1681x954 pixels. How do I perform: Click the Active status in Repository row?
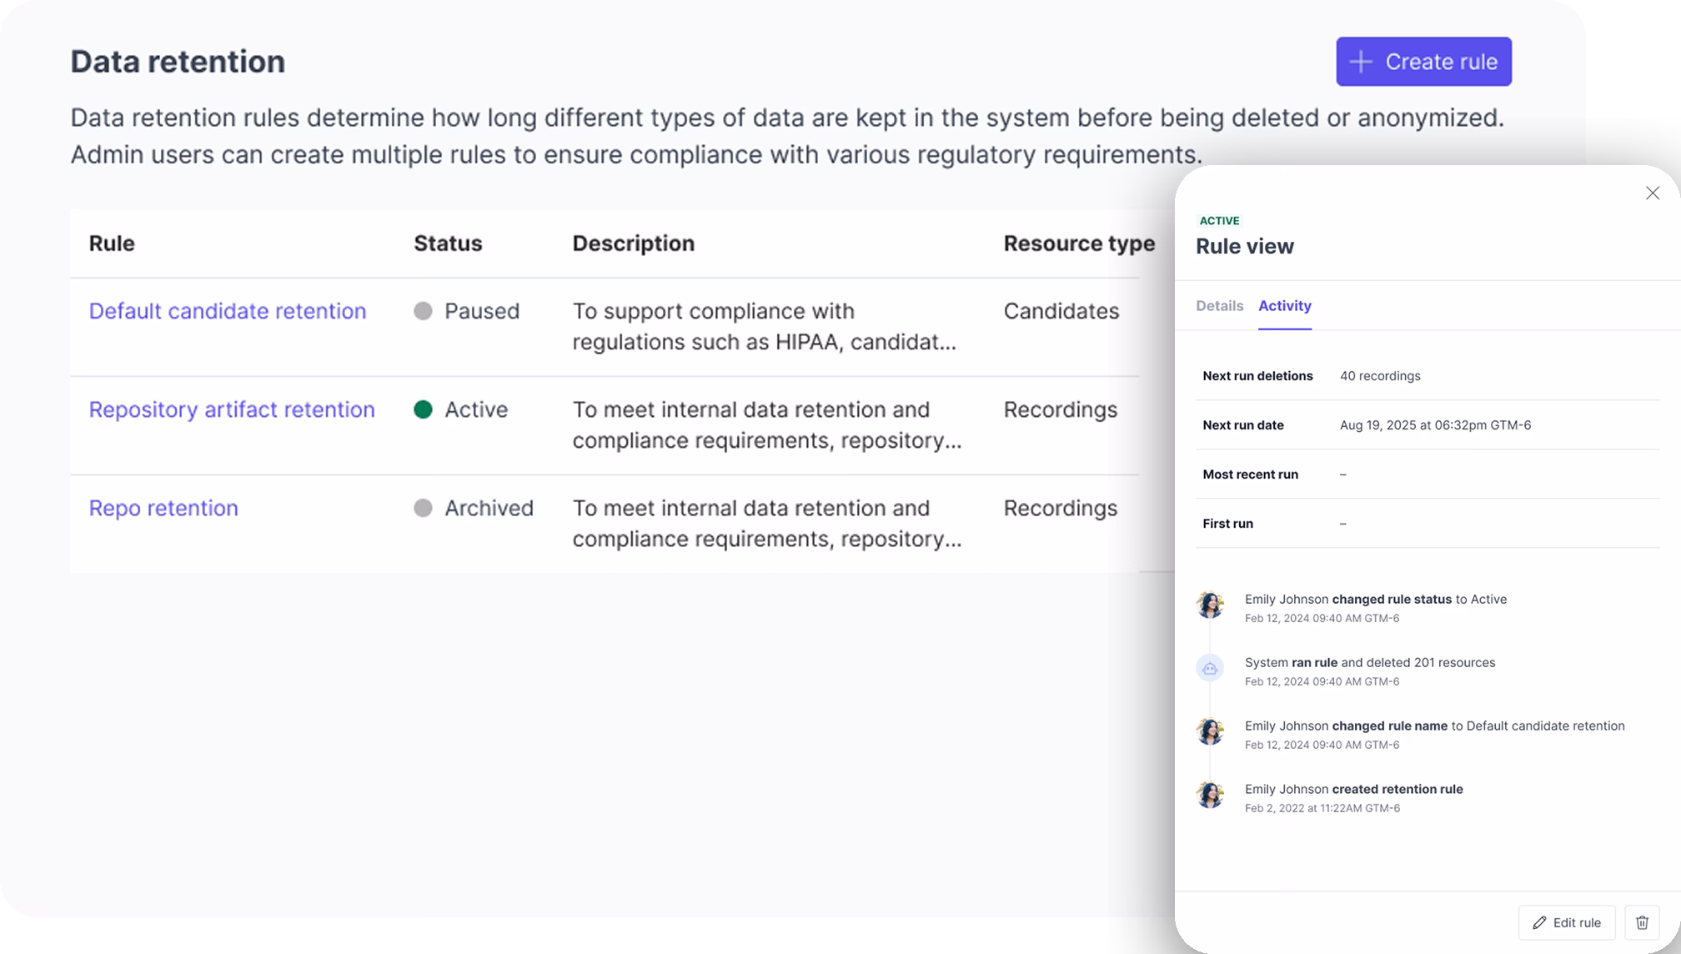[461, 409]
